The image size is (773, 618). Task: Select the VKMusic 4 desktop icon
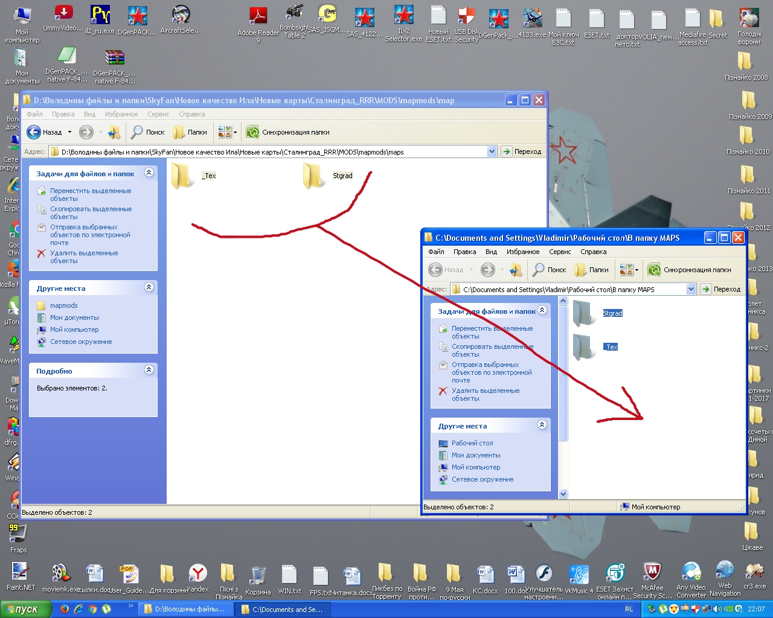point(579,580)
